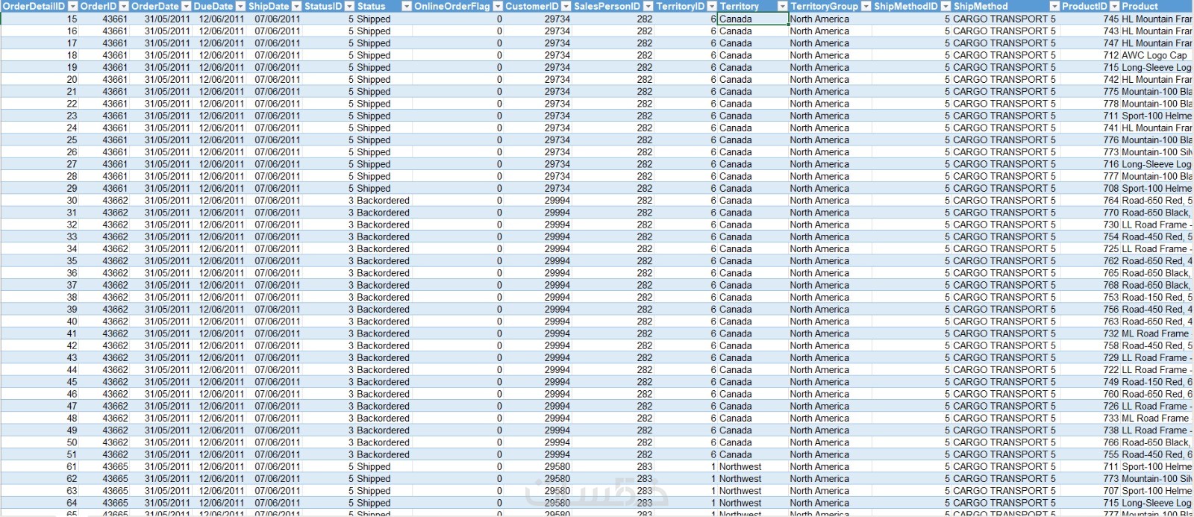This screenshot has width=1194, height=517.
Task: Click OrderID 43661 in OrderDetailID 22 row
Action: pos(115,103)
